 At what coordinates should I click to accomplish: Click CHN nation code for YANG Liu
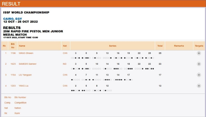65,86
